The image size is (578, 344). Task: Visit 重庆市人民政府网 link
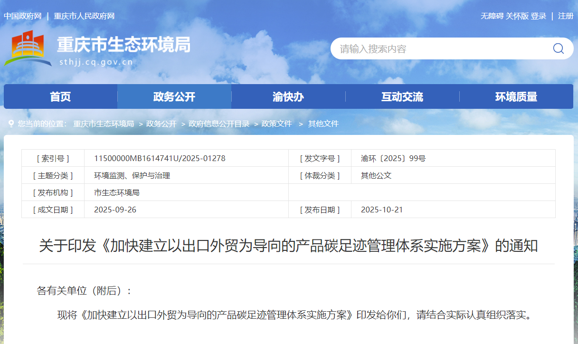(84, 16)
